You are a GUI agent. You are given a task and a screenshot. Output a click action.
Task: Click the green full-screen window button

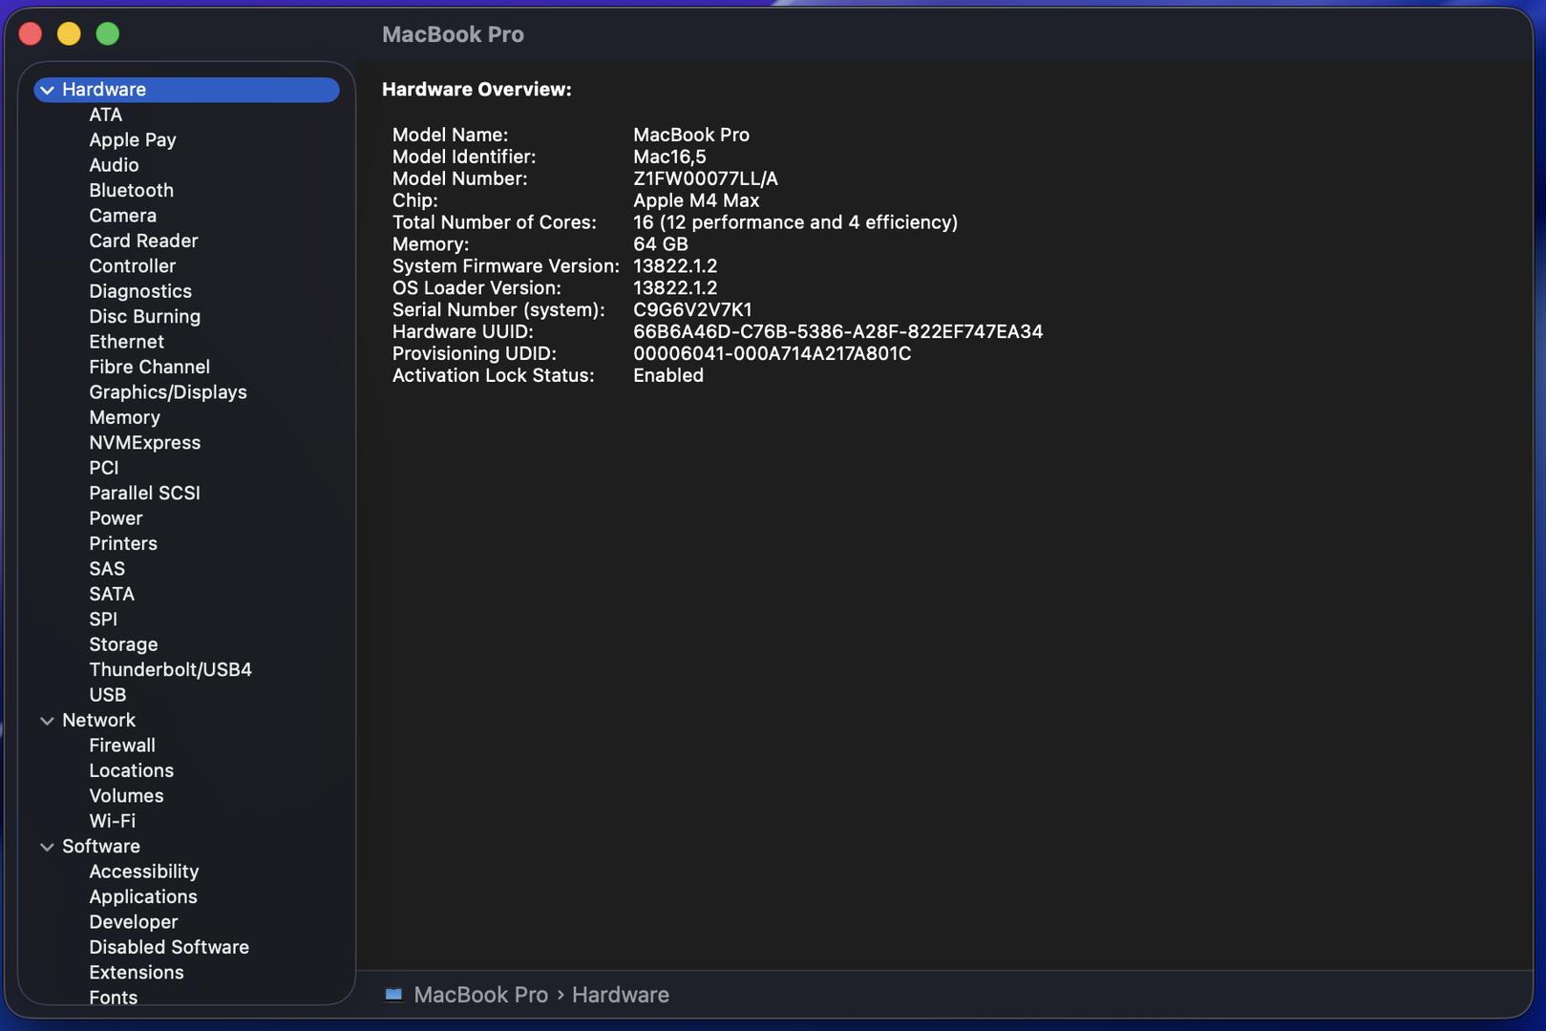[x=108, y=34]
